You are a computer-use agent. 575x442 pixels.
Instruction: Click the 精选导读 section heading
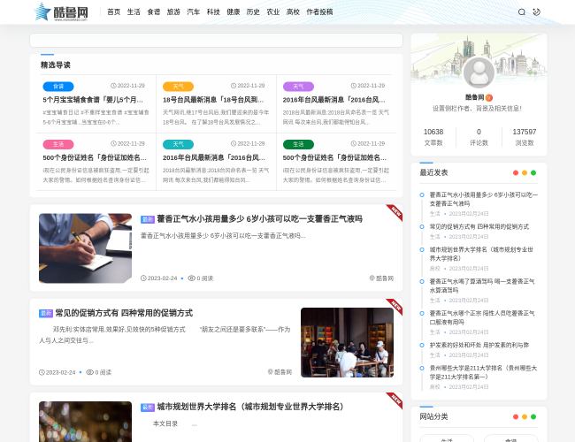click(56, 65)
